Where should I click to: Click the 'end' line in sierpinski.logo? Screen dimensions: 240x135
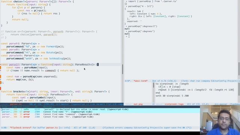click(157, 93)
